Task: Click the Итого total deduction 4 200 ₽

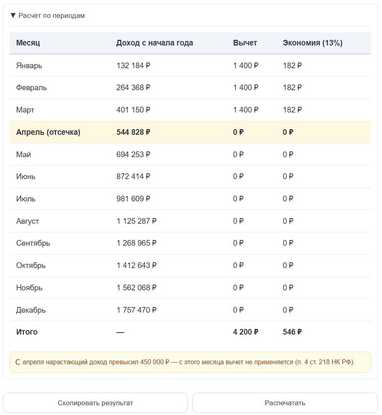Action: click(246, 332)
